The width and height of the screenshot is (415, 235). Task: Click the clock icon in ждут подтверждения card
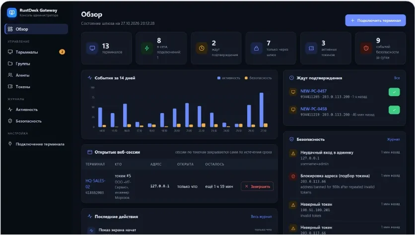pos(202,49)
